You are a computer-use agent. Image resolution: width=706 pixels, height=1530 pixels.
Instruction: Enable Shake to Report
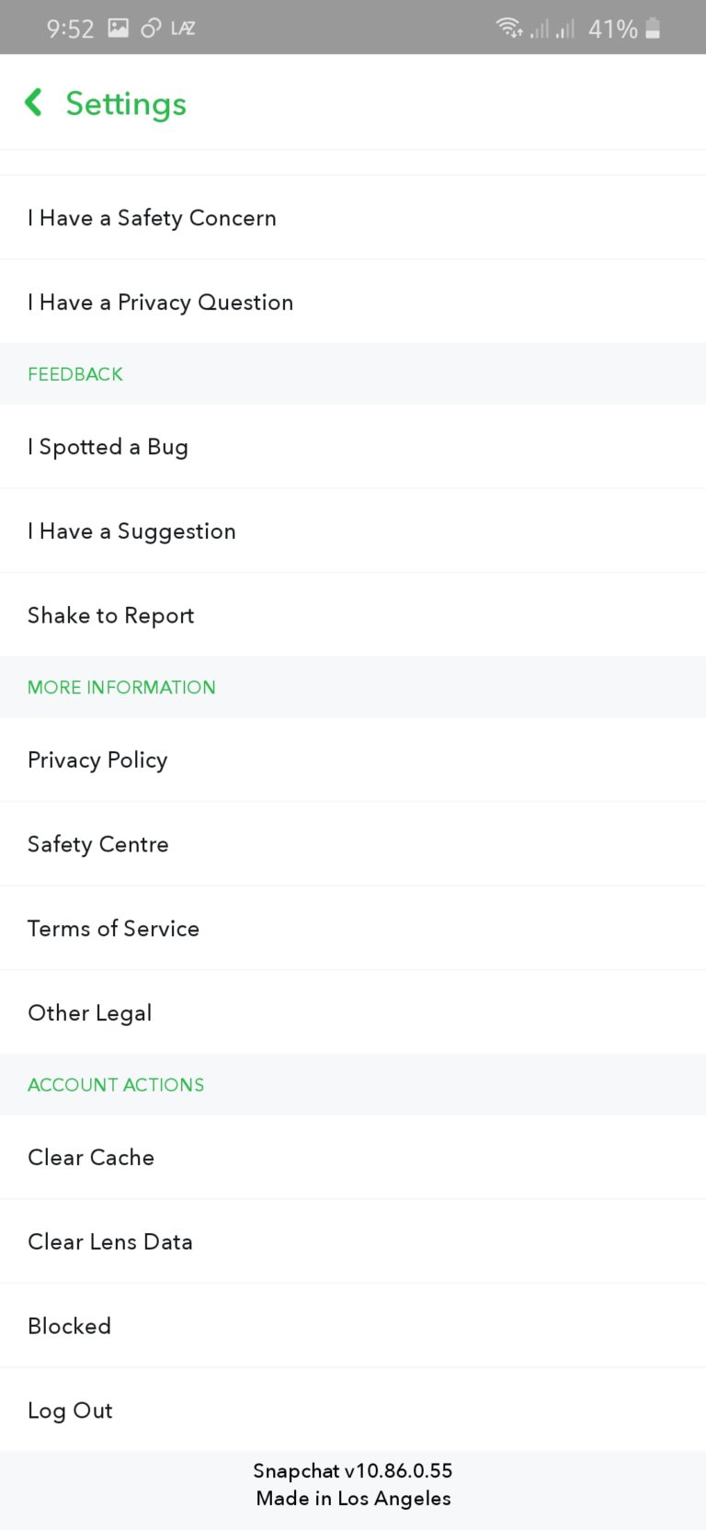coord(110,615)
